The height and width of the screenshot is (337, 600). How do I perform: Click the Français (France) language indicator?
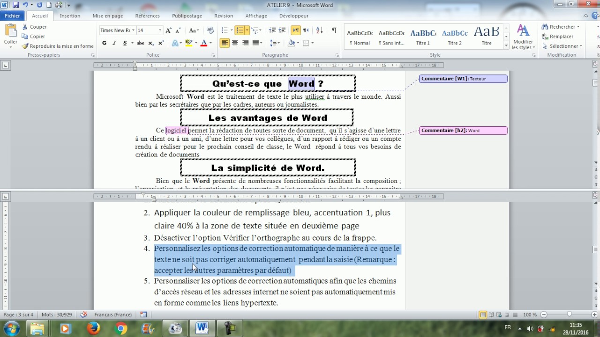click(113, 315)
